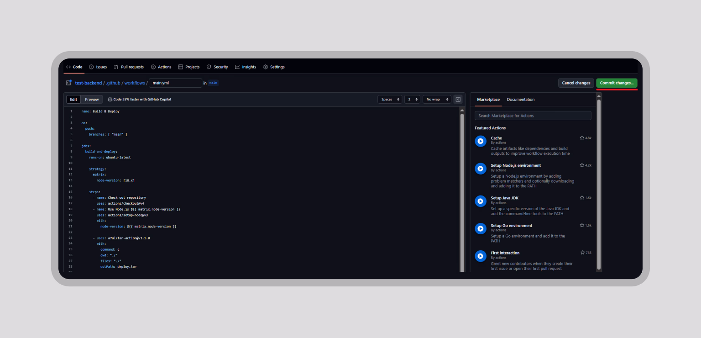The image size is (701, 338).
Task: Open repository Settings tab
Action: [x=274, y=67]
